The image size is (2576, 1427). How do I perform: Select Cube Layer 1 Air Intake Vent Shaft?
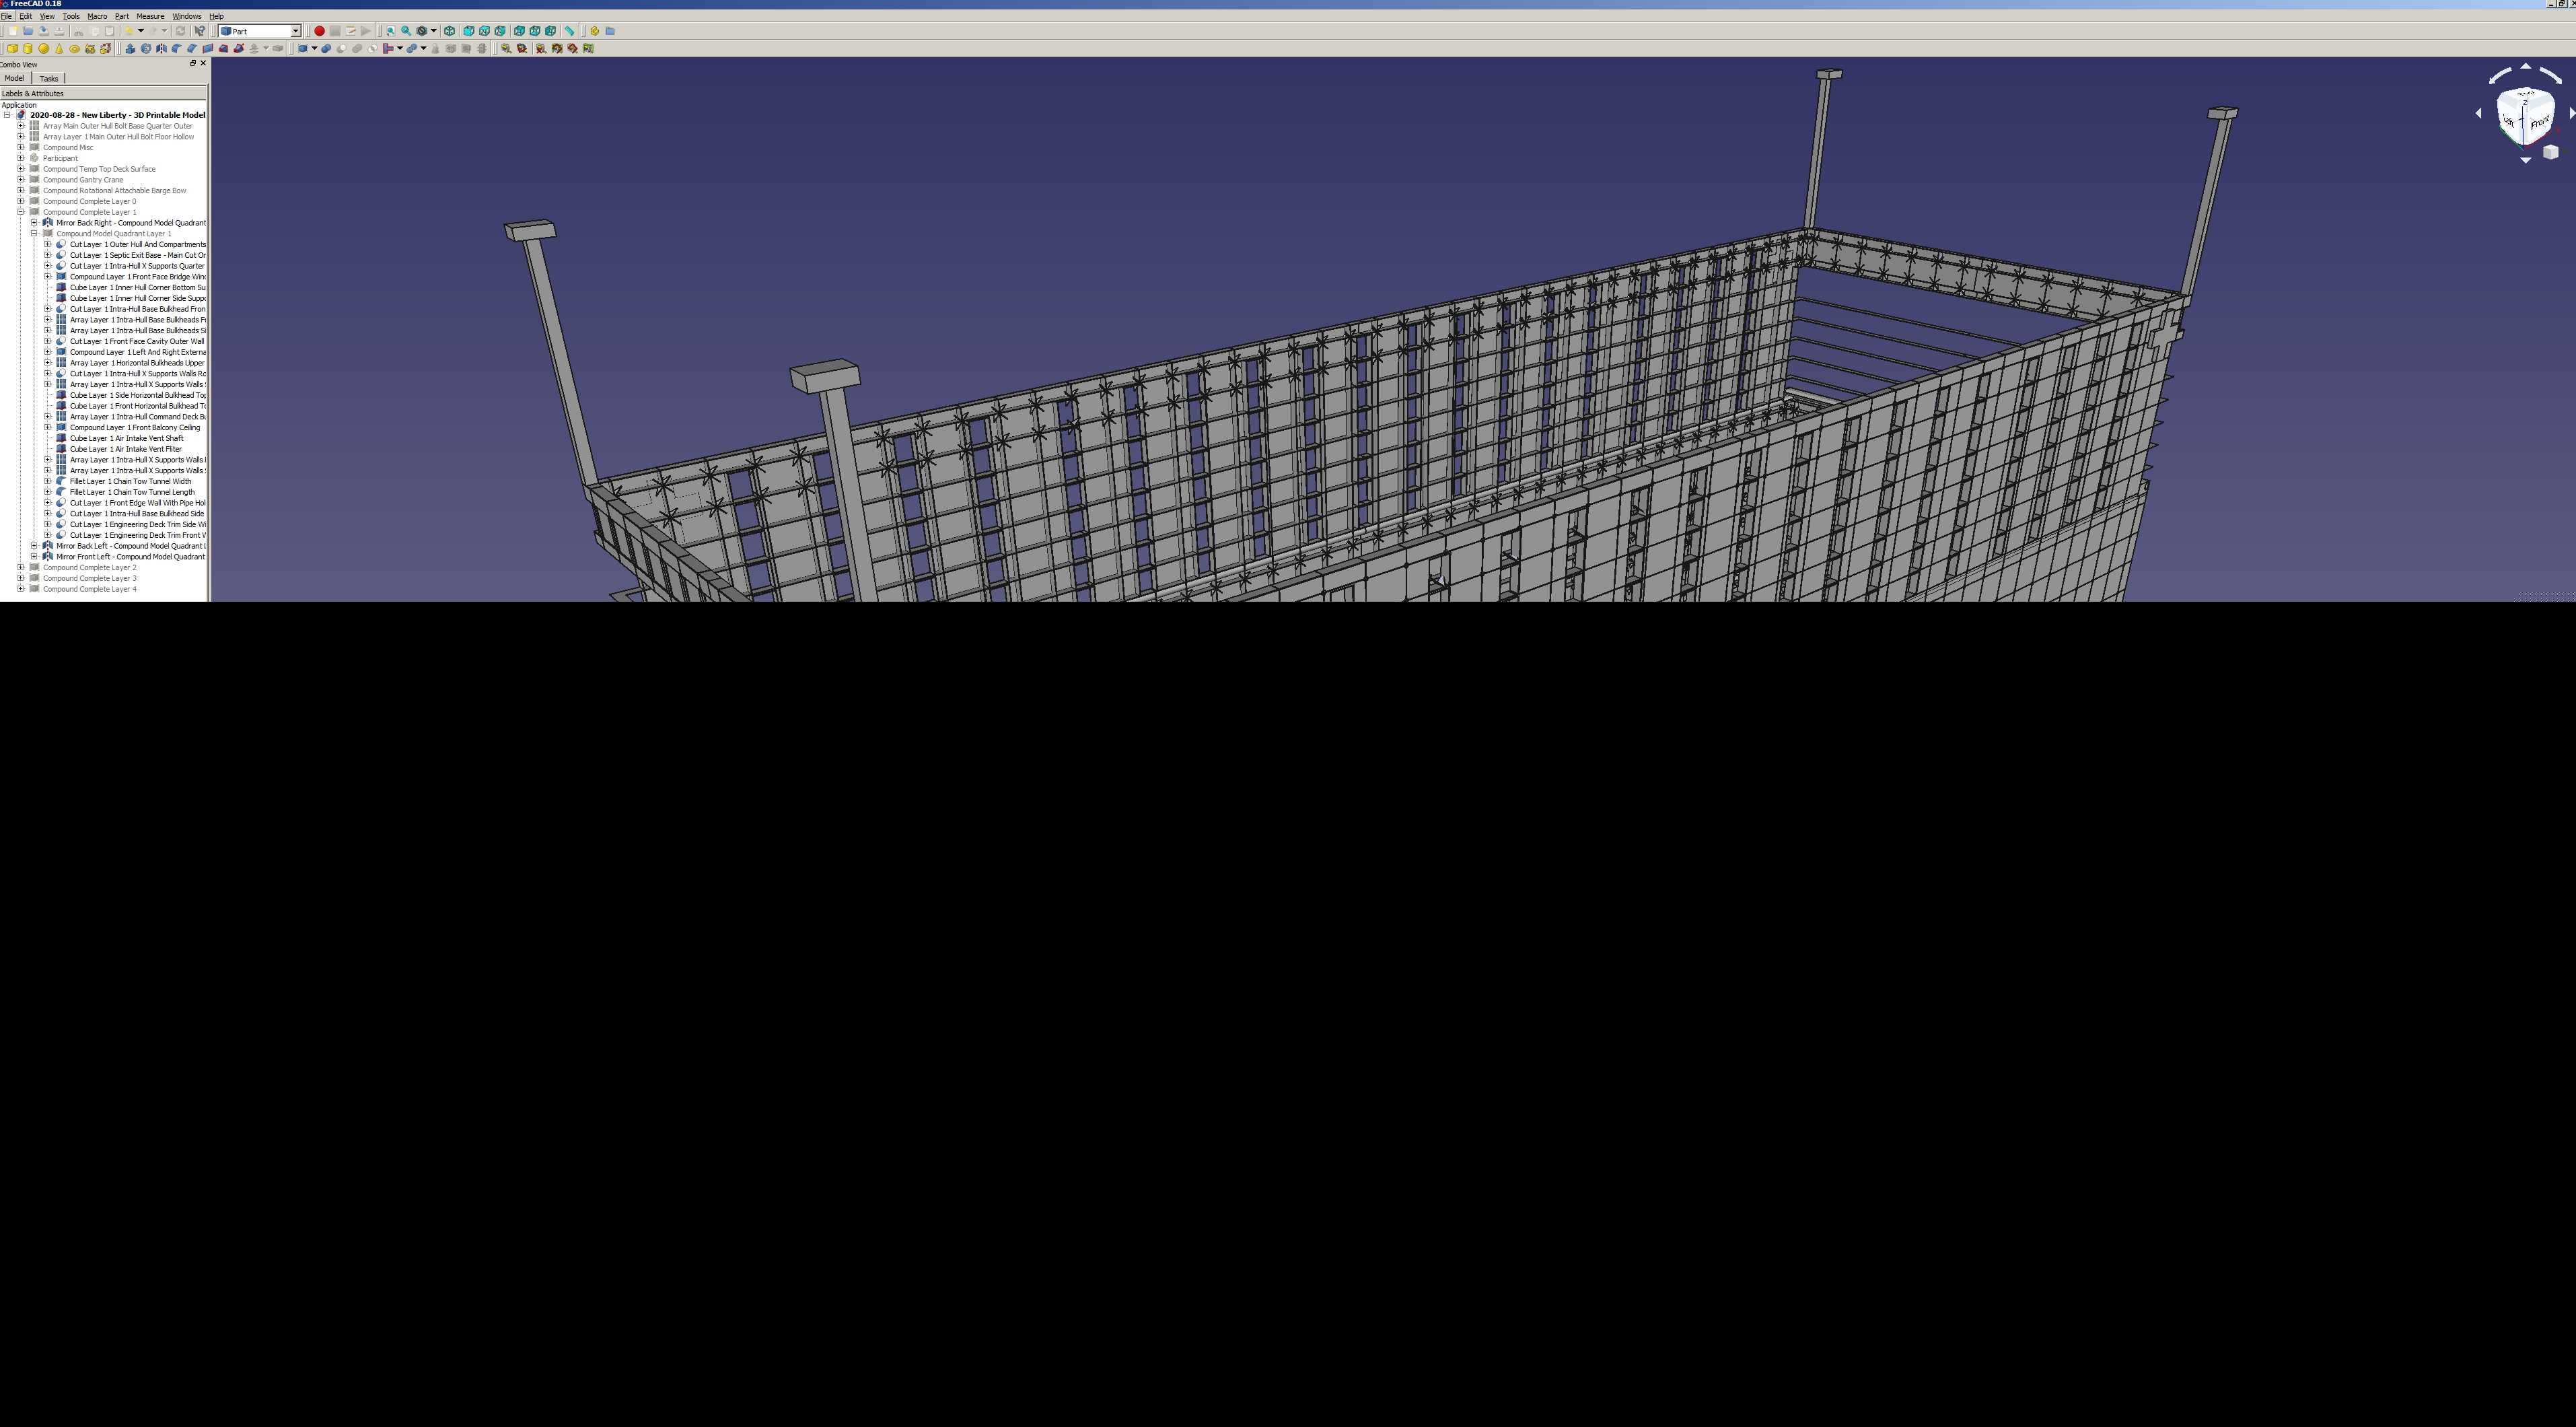coord(126,438)
